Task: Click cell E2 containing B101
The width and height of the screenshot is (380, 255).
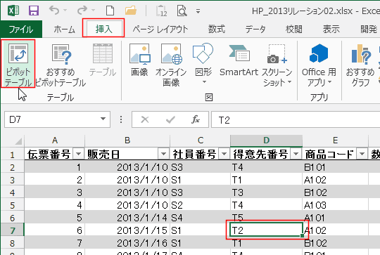Action: tap(335, 167)
